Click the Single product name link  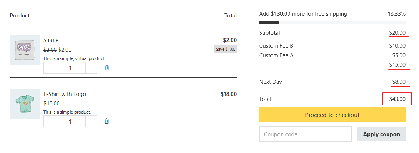click(51, 40)
